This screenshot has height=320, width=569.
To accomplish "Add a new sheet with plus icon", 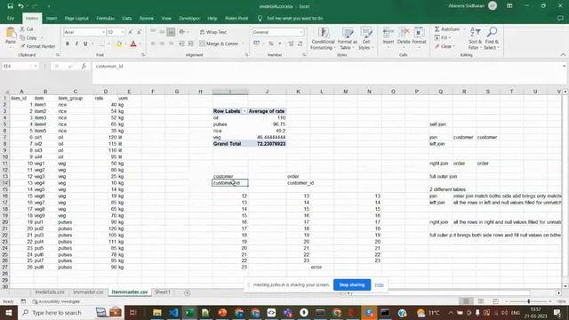I will click(188, 292).
